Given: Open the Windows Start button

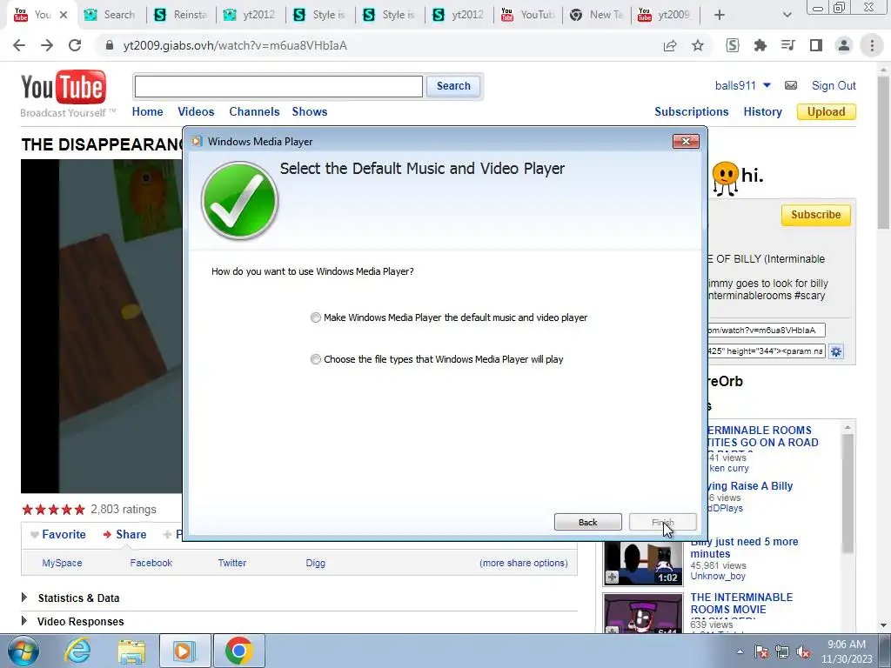Looking at the screenshot, I should tap(23, 651).
